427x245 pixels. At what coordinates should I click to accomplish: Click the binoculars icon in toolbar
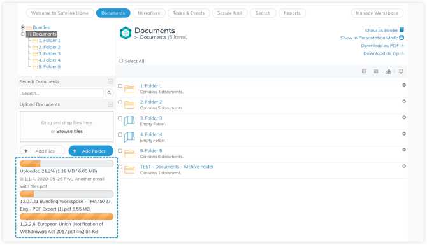388,71
